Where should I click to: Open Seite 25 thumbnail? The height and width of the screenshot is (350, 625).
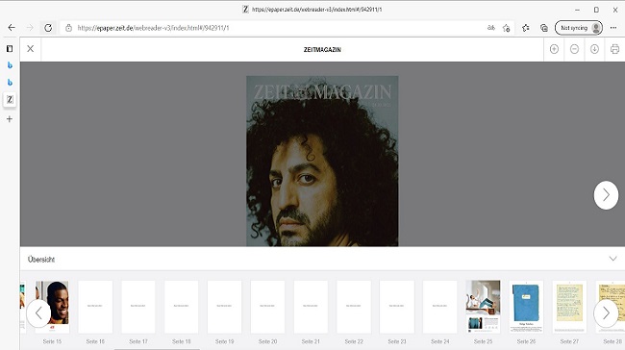(483, 307)
